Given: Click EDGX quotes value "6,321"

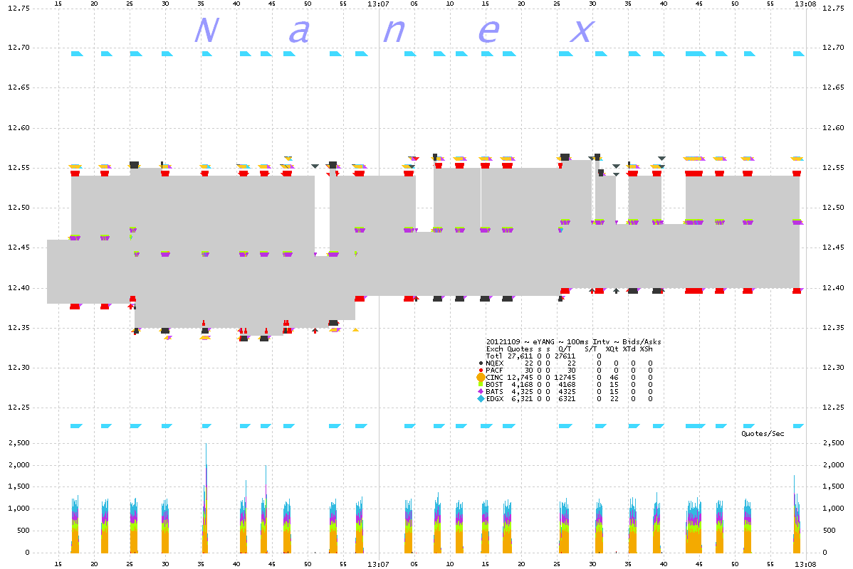Looking at the screenshot, I should click(522, 398).
